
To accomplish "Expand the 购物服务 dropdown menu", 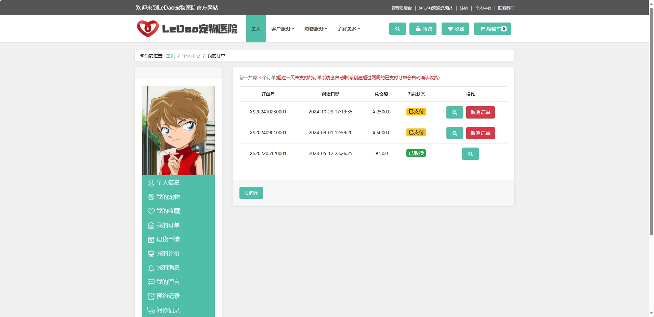I will coord(315,29).
